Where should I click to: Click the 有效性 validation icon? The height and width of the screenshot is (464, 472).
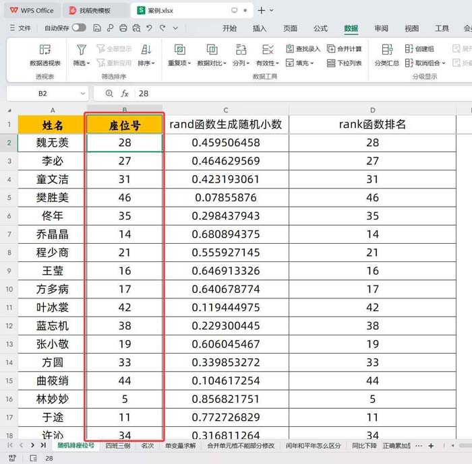[x=268, y=50]
